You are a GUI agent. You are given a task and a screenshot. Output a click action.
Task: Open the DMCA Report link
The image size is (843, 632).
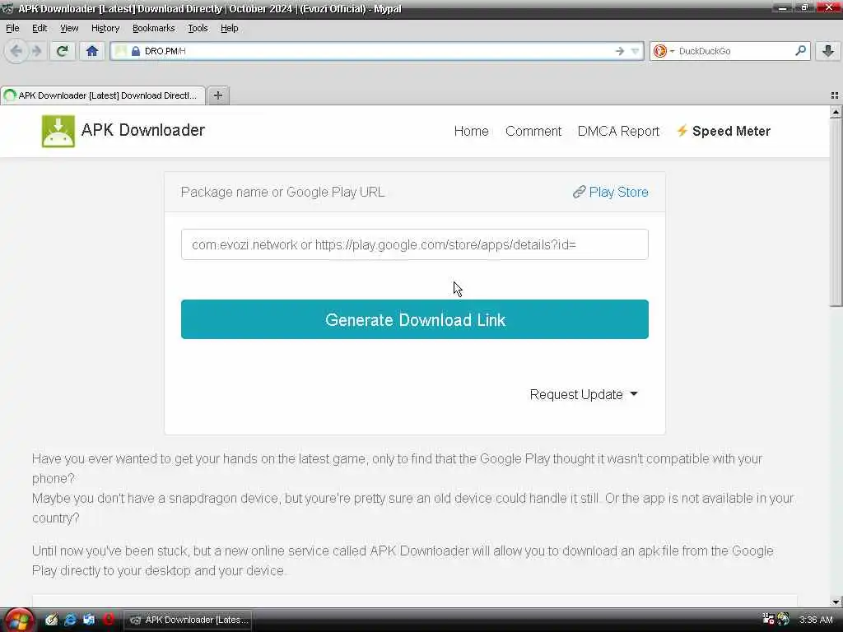coord(618,131)
